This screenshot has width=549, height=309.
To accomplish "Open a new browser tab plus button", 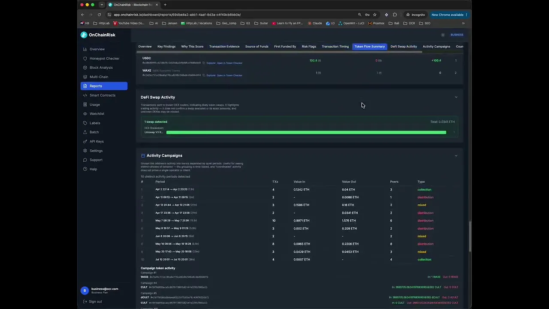I will (165, 5).
